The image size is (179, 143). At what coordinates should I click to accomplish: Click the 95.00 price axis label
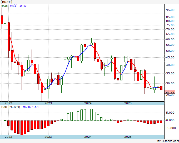pyautogui.click(x=170, y=10)
